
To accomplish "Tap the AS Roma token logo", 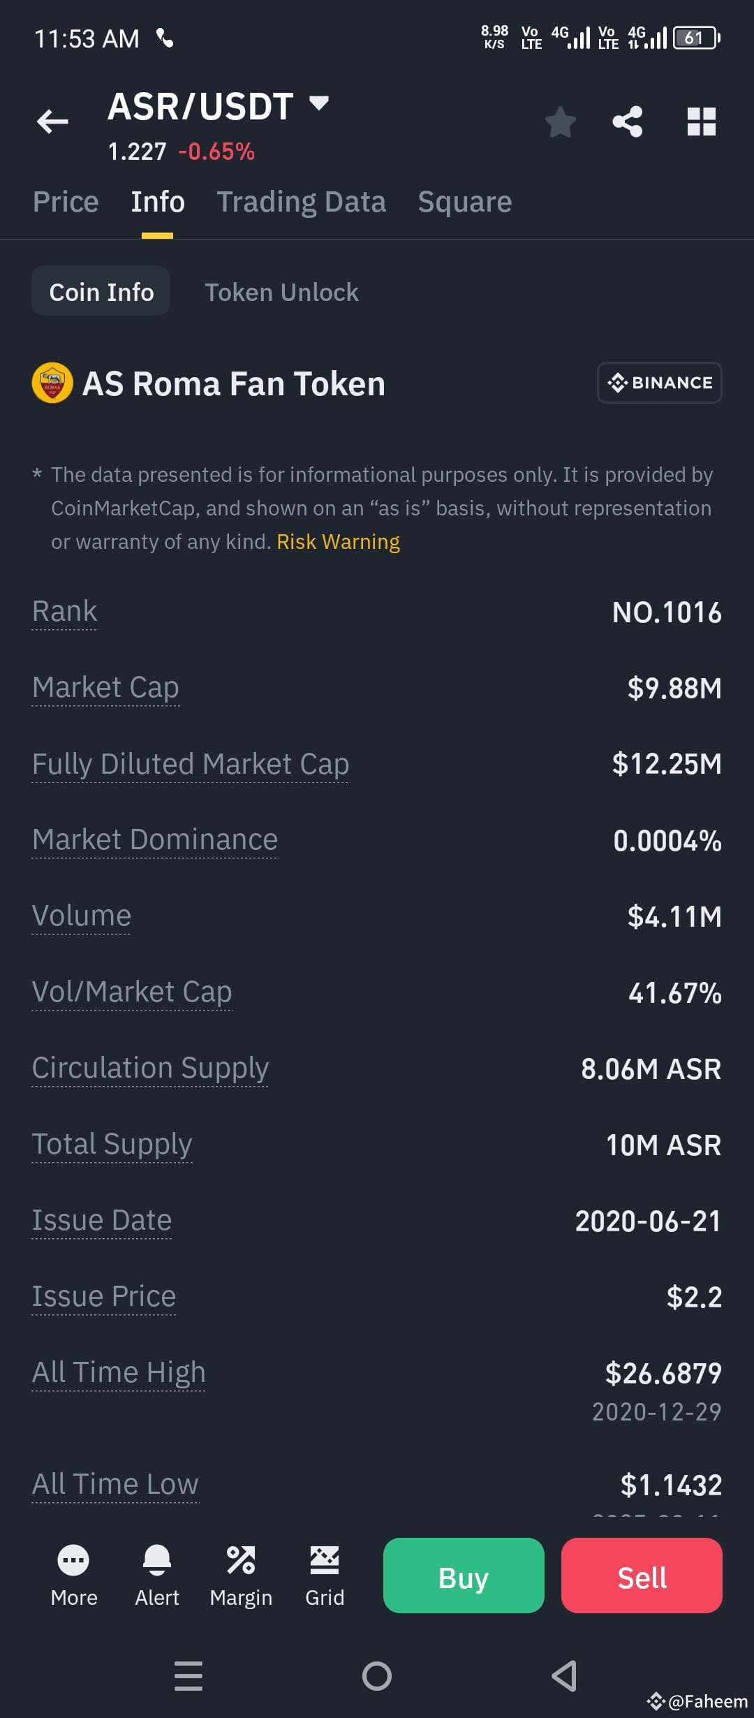I will click(x=52, y=383).
